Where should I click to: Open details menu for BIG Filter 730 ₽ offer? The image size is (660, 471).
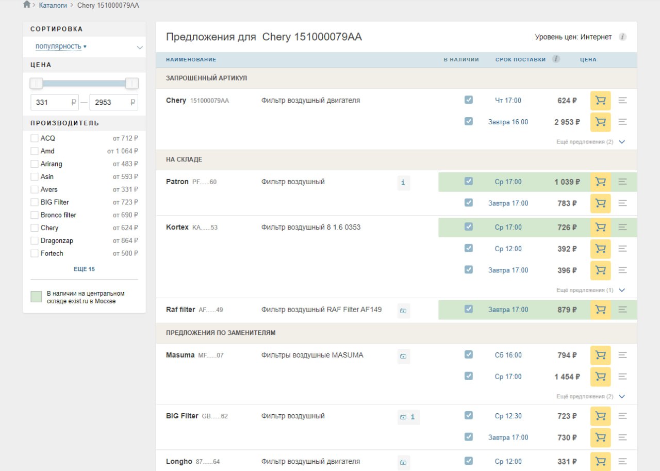coord(622,437)
